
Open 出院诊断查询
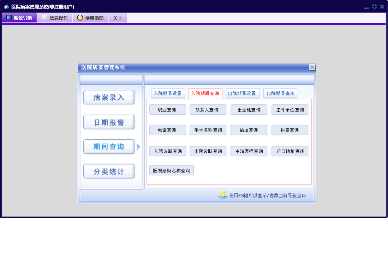(208, 151)
